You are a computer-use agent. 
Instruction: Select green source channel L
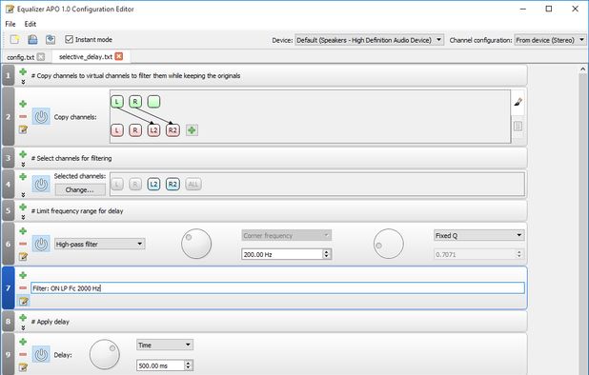pyautogui.click(x=117, y=101)
